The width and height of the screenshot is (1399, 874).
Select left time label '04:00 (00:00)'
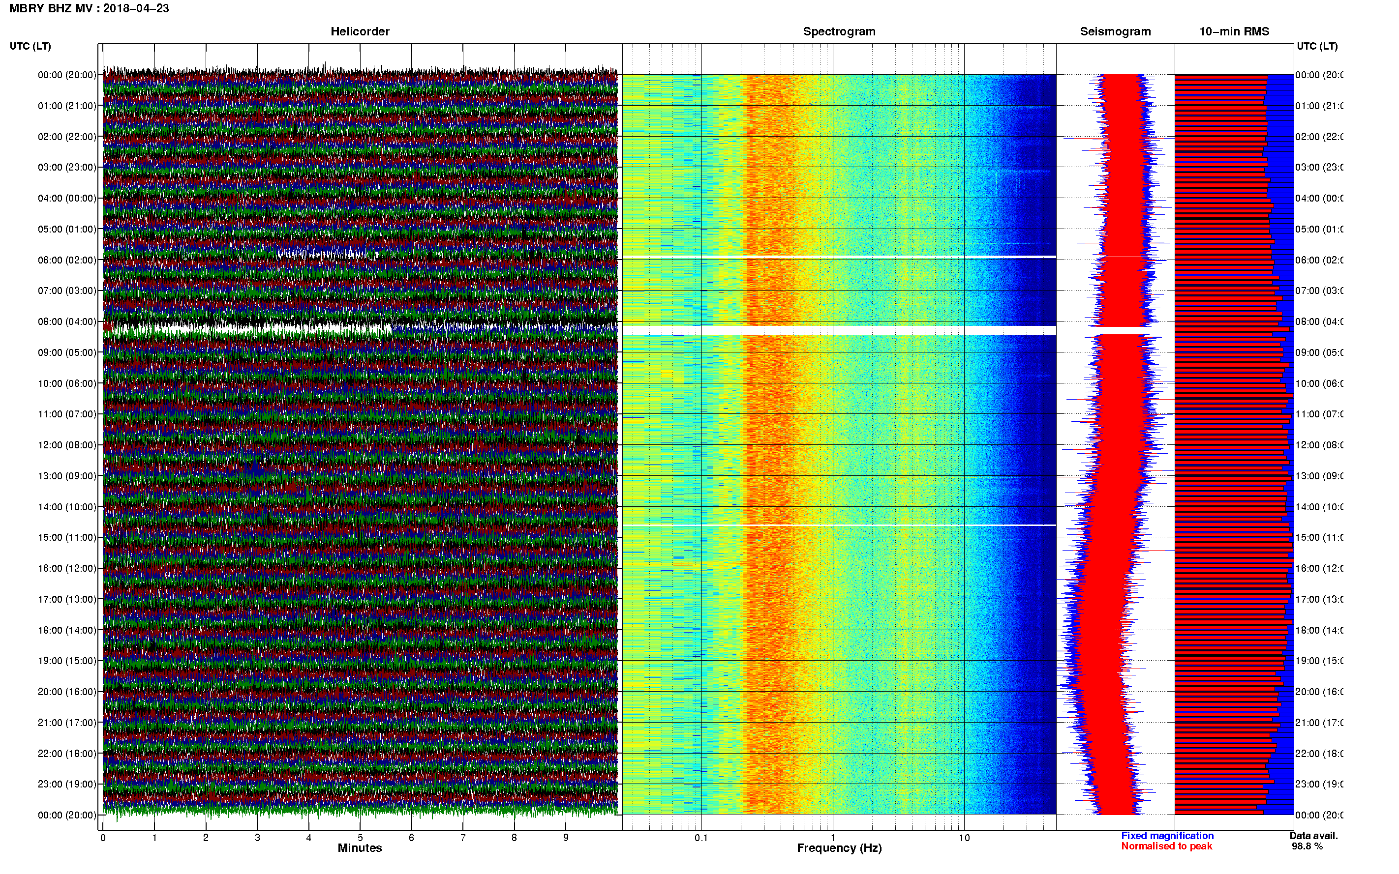coord(67,198)
